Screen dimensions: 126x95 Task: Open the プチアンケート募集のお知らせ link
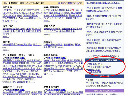click(104, 56)
